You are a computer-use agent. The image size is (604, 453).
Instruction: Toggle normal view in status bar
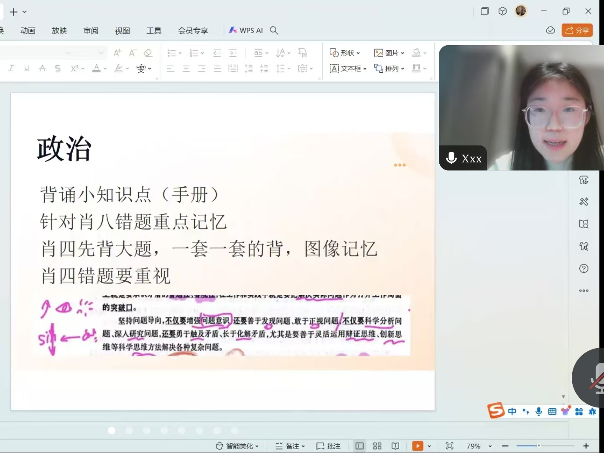tap(359, 446)
